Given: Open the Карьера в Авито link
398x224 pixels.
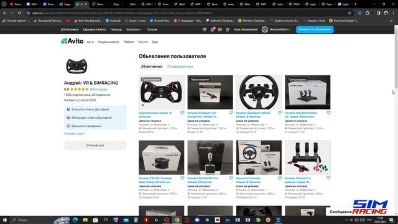Looking at the screenshot, I should pyautogui.click(x=95, y=29).
